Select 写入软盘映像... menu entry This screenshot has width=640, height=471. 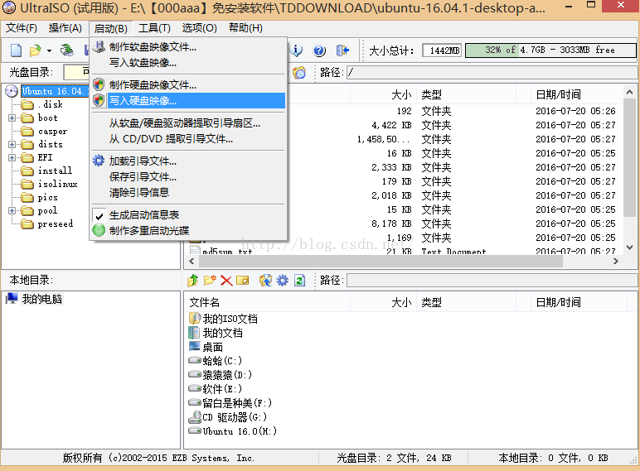point(188,63)
